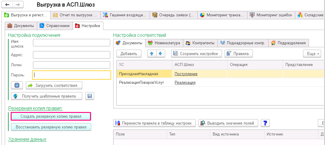Expand the Еще dropdown menu

(x=313, y=53)
